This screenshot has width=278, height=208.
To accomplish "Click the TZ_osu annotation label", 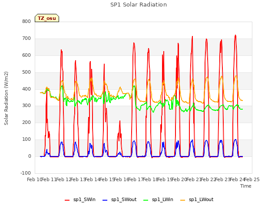I will [47, 18].
